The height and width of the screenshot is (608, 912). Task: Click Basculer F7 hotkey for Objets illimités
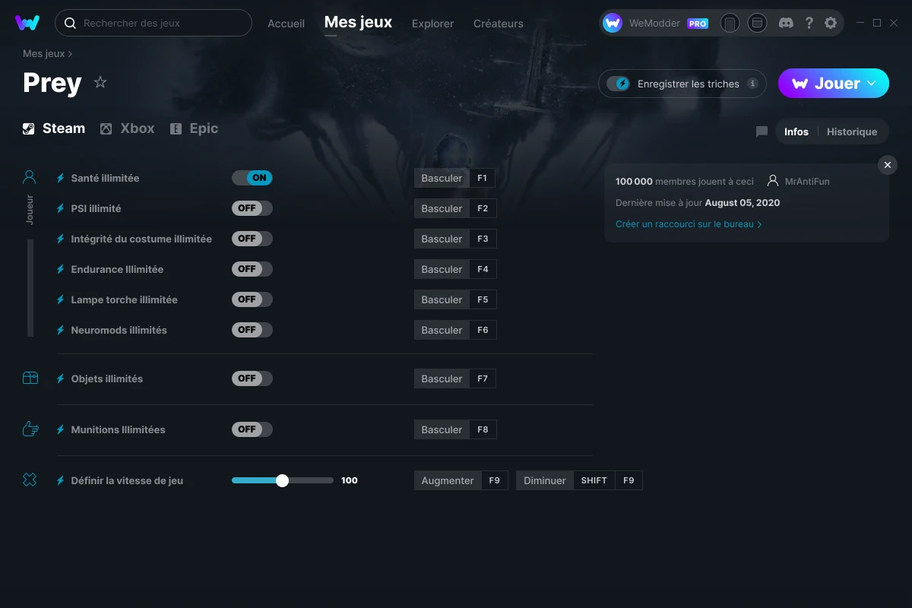click(454, 378)
